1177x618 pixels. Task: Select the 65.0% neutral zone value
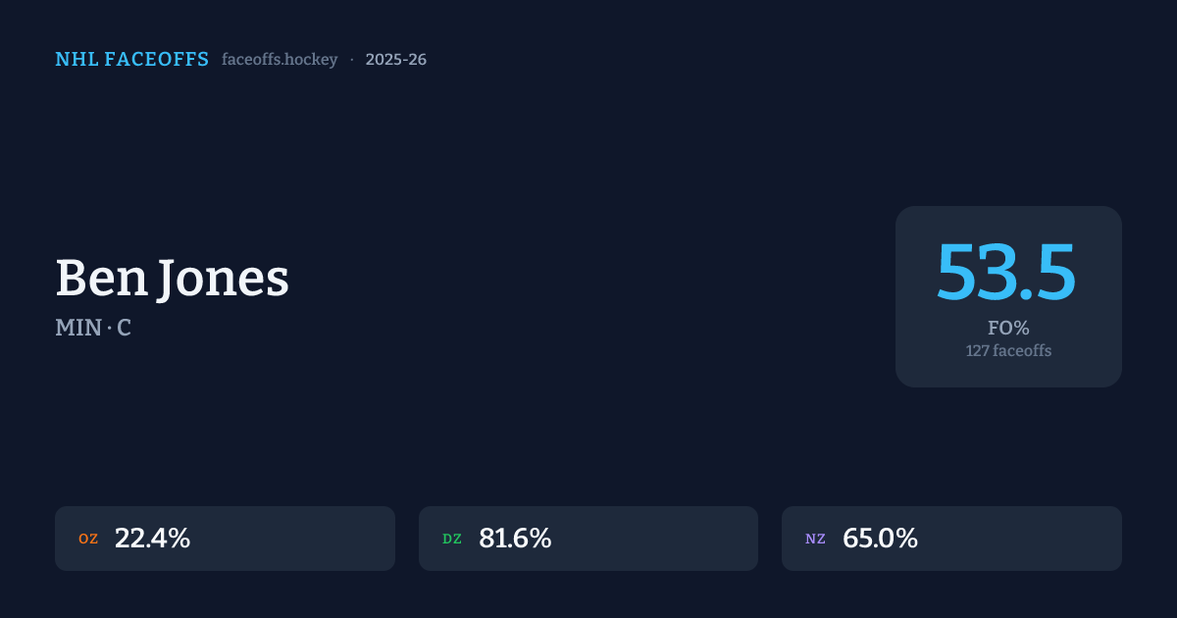pyautogui.click(x=880, y=539)
